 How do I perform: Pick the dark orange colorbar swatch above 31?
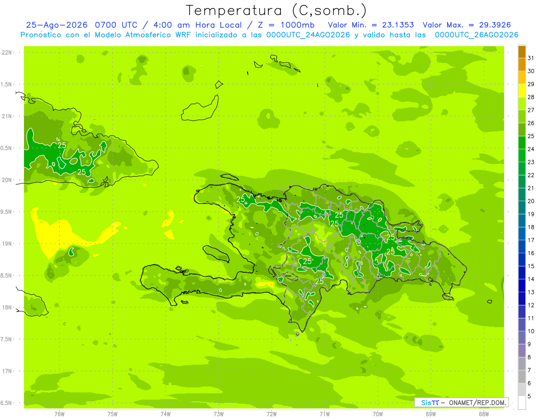522,51
